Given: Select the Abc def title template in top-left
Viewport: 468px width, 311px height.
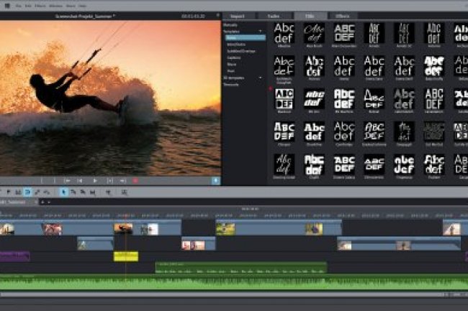Looking at the screenshot, I should point(284,34).
